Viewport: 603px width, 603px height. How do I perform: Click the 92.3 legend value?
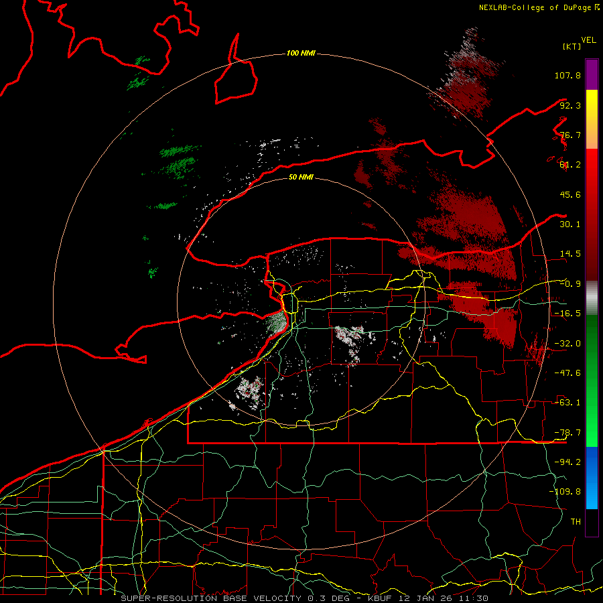click(570, 105)
